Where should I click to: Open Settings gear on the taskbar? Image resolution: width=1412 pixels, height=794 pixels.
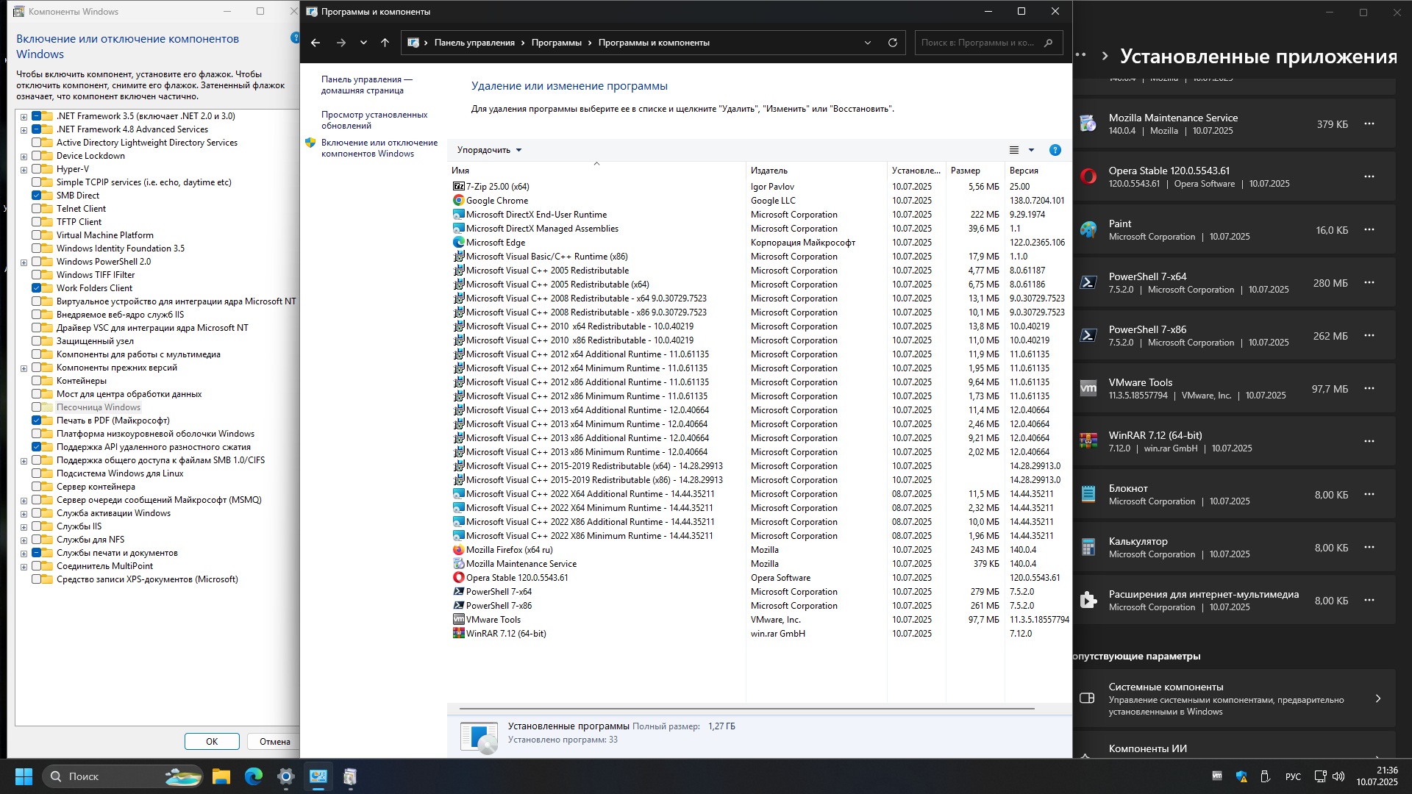(x=286, y=776)
